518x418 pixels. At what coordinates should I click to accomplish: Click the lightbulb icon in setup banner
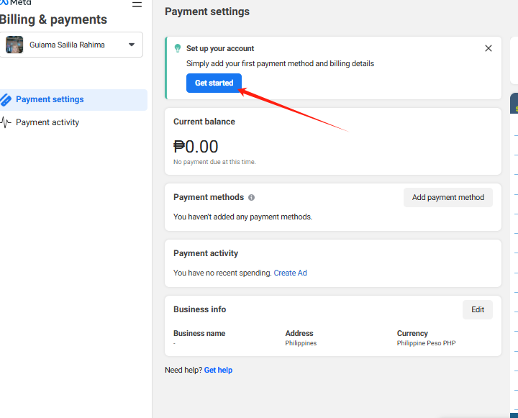[x=178, y=48]
